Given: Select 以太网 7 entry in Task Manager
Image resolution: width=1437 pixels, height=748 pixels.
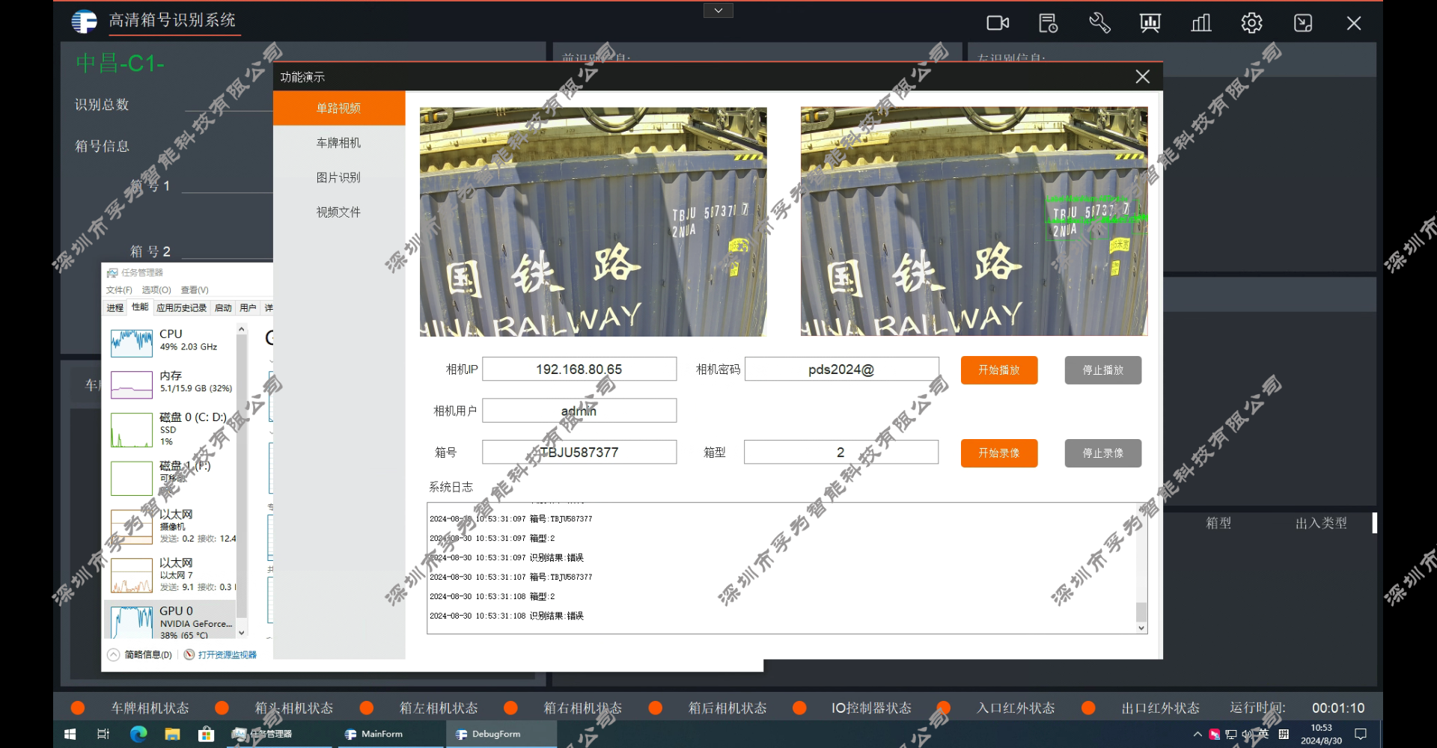Looking at the screenshot, I should (x=171, y=574).
